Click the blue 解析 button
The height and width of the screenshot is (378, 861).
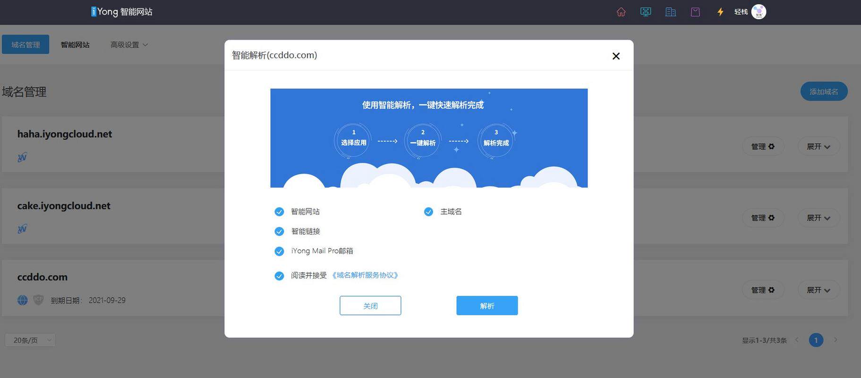pyautogui.click(x=487, y=306)
